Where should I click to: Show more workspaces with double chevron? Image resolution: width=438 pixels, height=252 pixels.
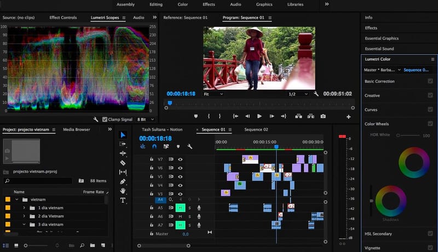(x=326, y=4)
